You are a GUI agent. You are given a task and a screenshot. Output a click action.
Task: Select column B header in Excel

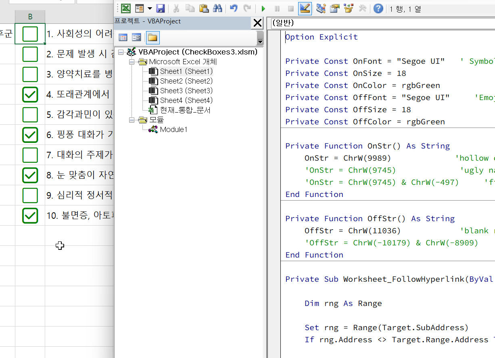[30, 17]
